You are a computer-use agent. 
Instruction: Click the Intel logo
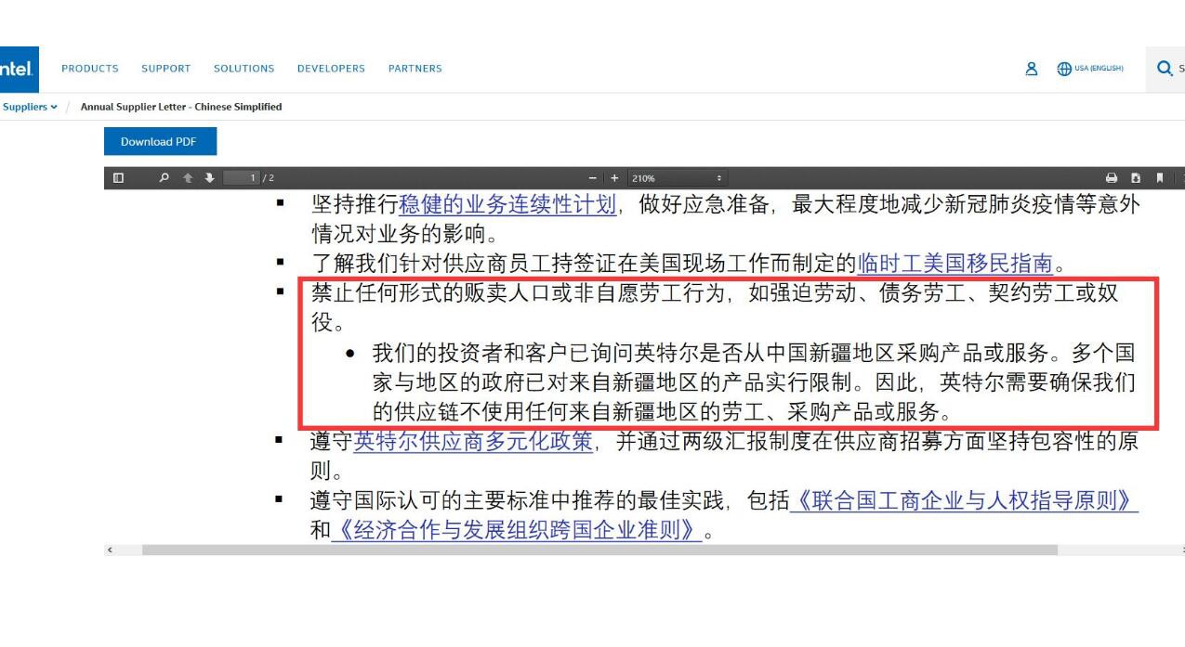18,69
